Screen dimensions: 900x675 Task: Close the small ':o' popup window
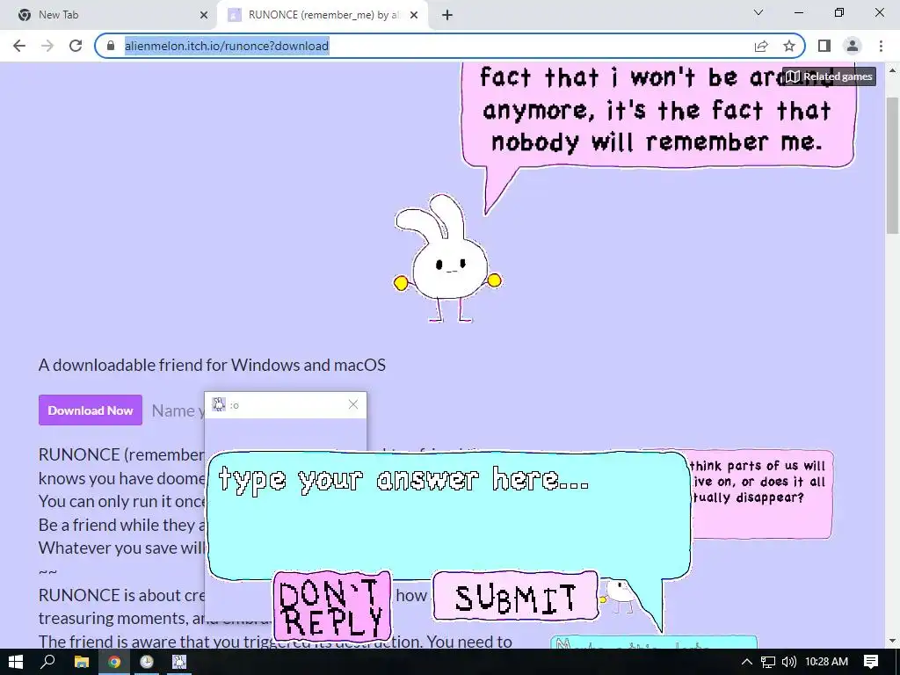353,404
